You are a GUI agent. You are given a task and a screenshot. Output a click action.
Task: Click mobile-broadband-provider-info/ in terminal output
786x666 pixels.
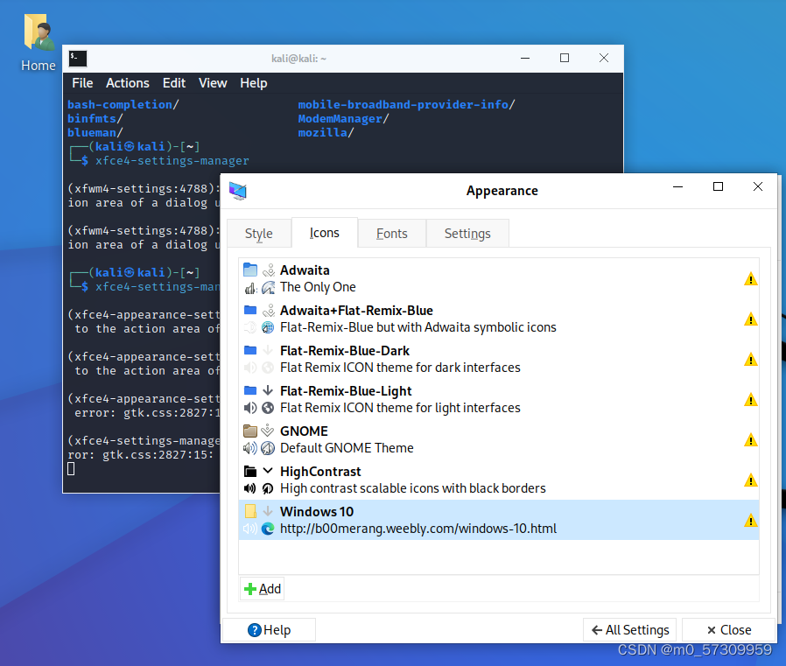coord(406,105)
